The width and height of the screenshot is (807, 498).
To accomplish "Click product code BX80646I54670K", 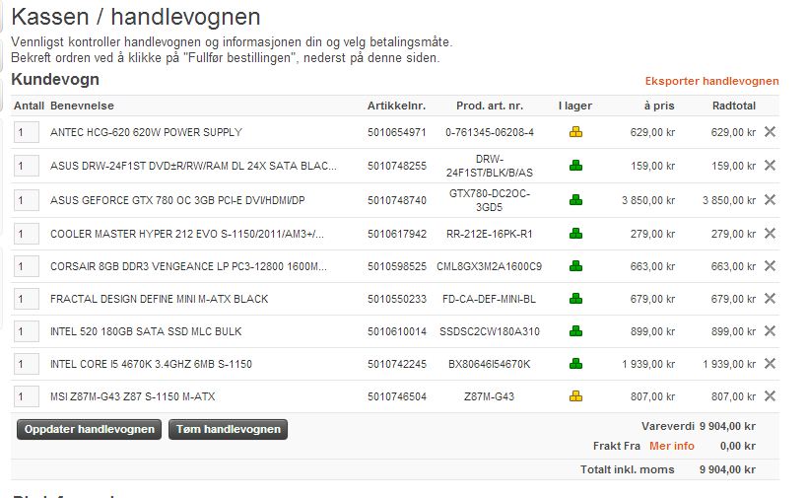I will pyautogui.click(x=490, y=364).
